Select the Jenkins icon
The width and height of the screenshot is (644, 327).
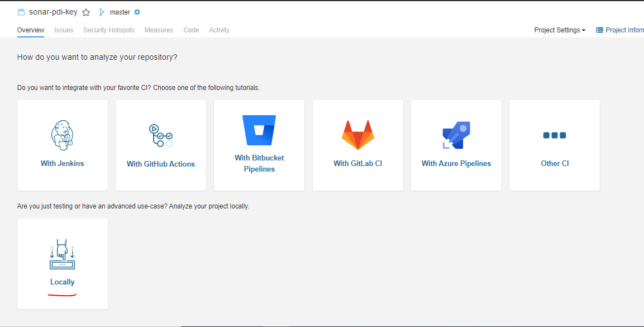62,135
